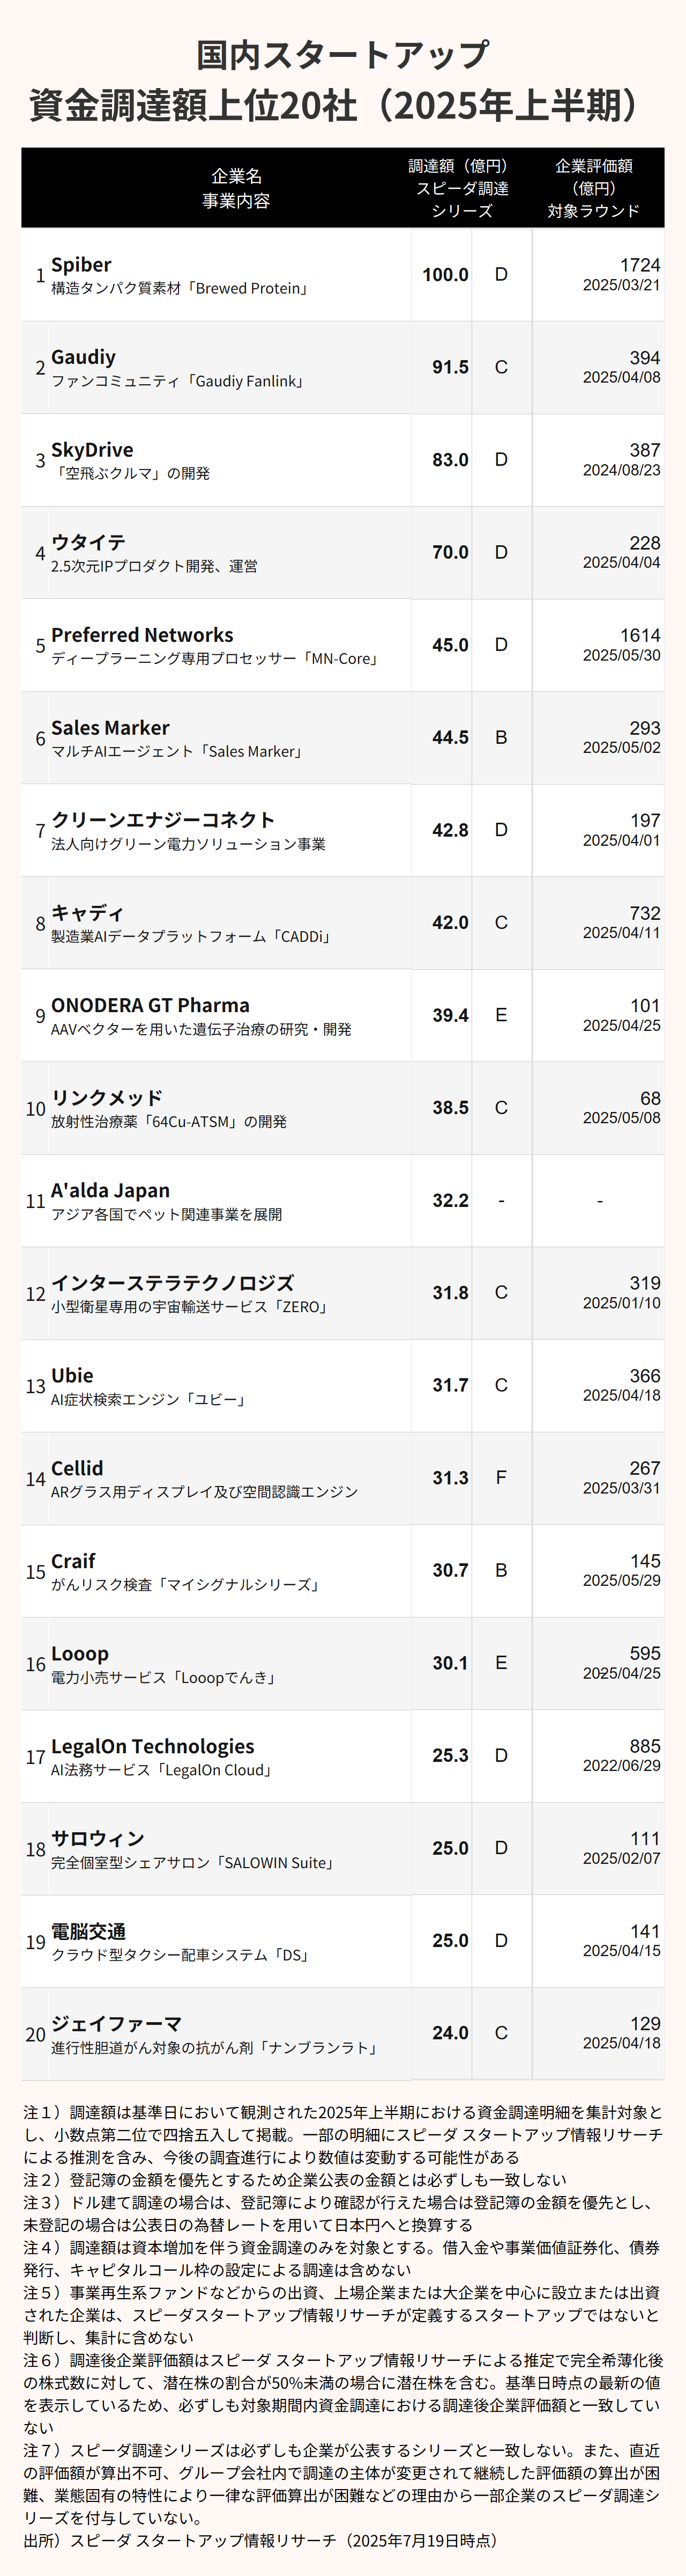Select LegalOn Technologies company name

[x=153, y=1746]
